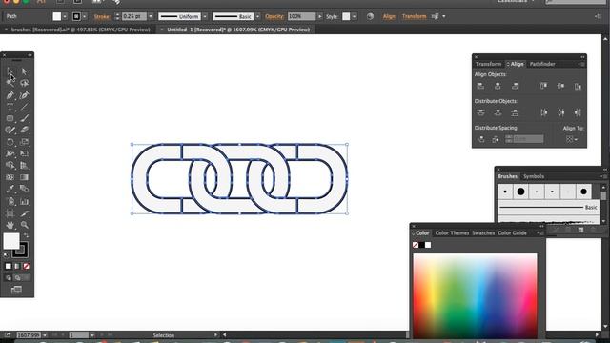Select the Line Segment tool
This screenshot has width=610, height=343.
point(24,107)
